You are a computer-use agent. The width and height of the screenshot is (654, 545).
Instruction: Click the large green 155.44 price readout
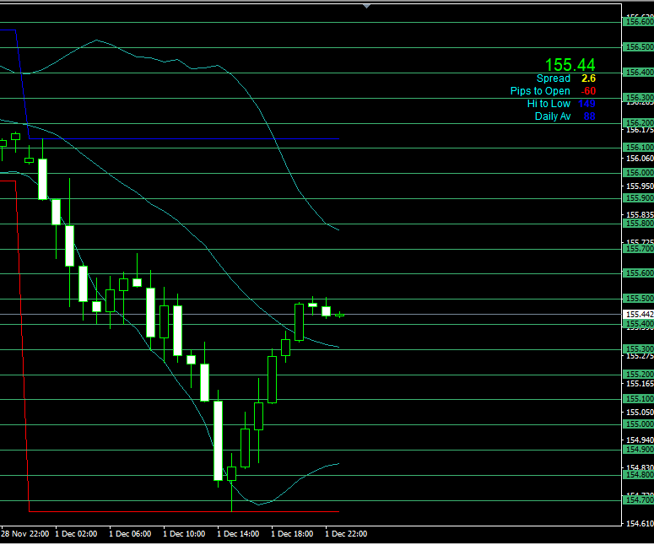pyautogui.click(x=570, y=65)
